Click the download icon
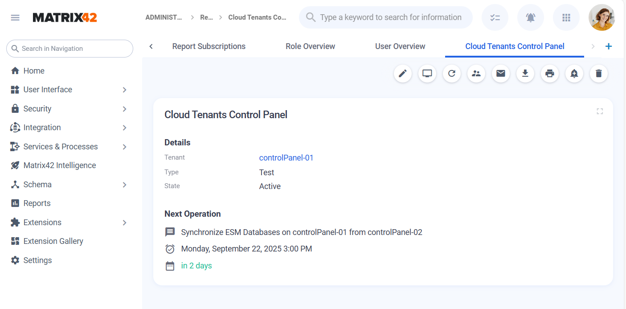Viewport: 626px width, 309px height. click(525, 74)
